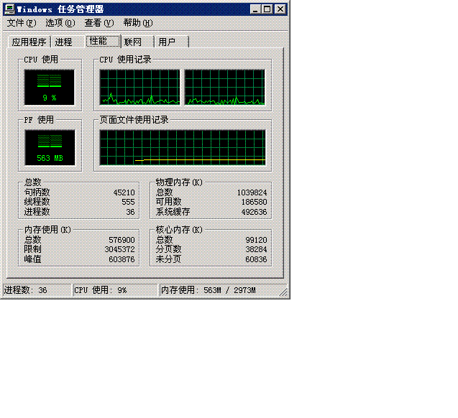Open the 文件(F) menu
This screenshot has width=458, height=418.
coord(22,23)
